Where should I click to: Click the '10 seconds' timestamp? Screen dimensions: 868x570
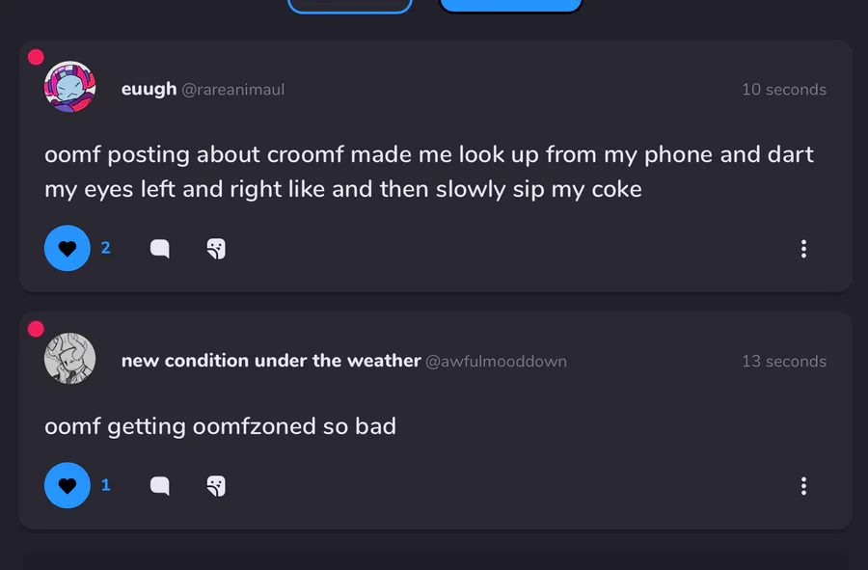click(x=783, y=90)
